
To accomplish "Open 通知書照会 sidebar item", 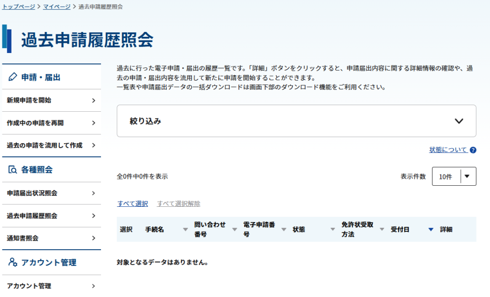I will (51, 238).
